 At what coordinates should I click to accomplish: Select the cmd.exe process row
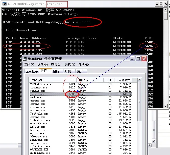coord(81,97)
